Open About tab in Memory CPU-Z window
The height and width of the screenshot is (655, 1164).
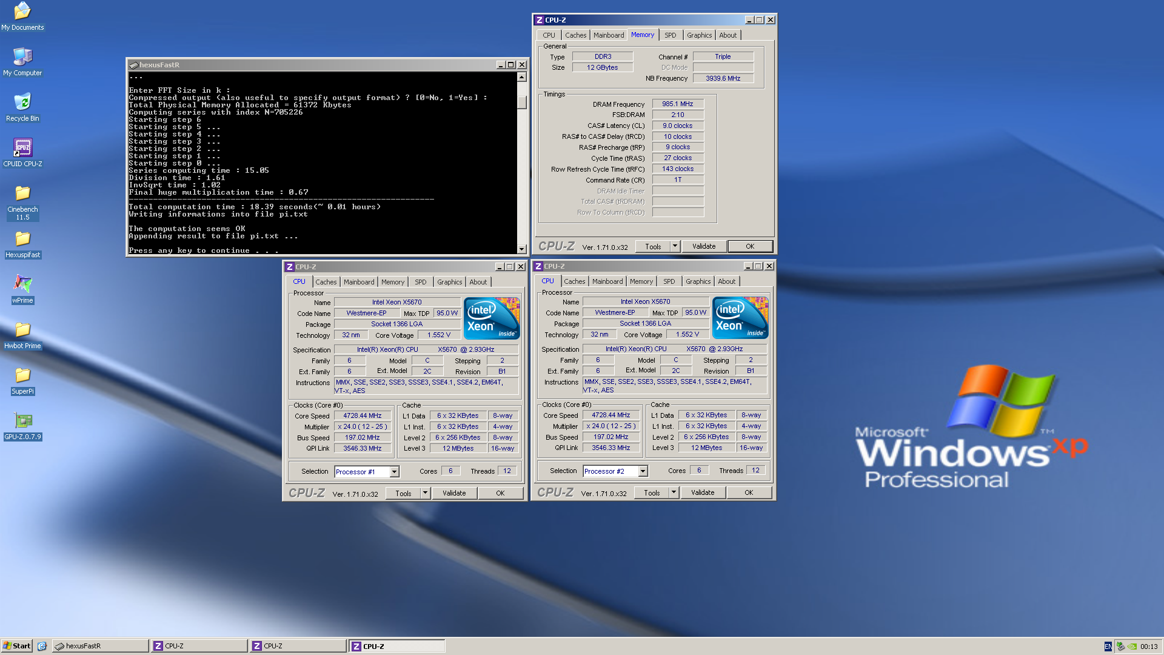(728, 35)
